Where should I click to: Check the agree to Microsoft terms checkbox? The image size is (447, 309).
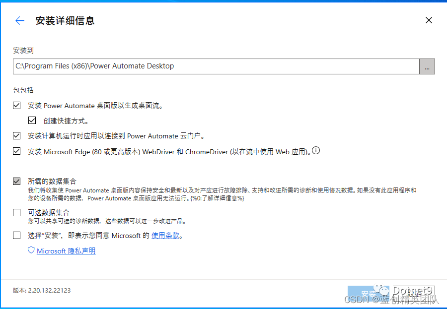(17, 235)
